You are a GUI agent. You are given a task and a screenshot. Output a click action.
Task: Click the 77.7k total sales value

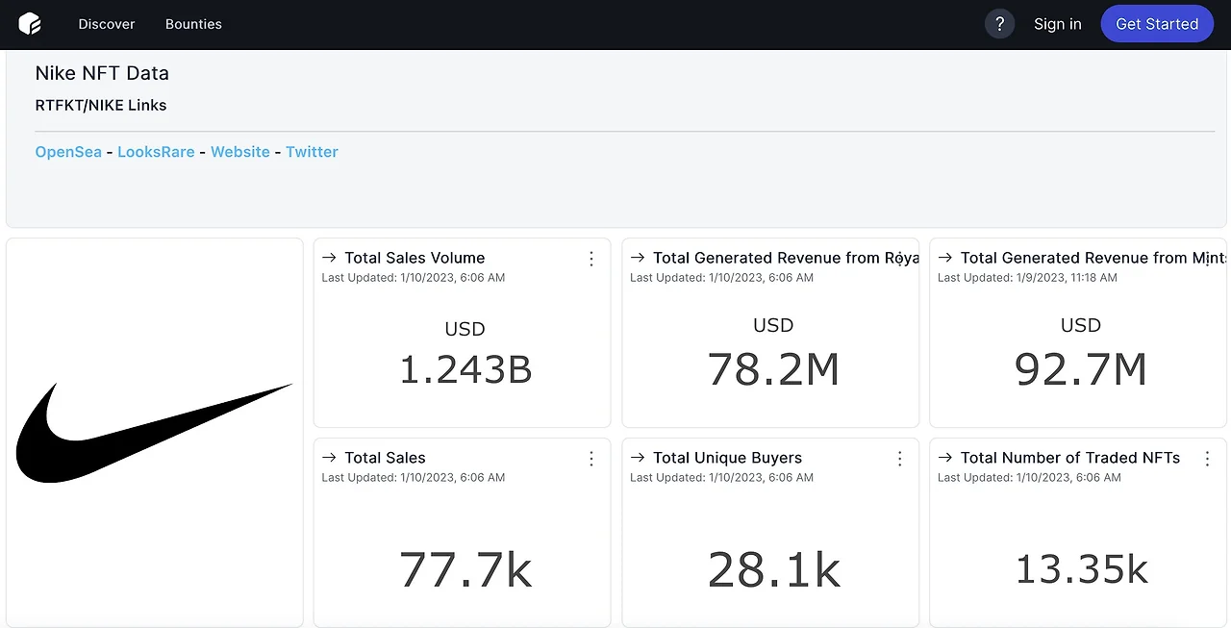click(465, 569)
